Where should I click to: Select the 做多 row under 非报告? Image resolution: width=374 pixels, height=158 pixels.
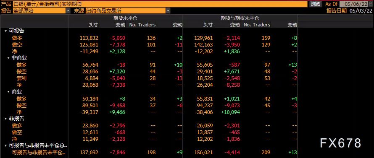pyautogui.click(x=17, y=125)
